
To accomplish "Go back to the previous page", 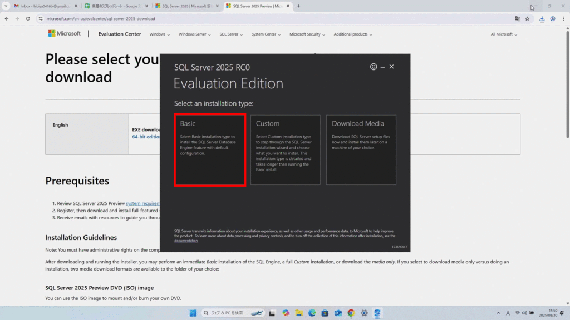I will [7, 18].
